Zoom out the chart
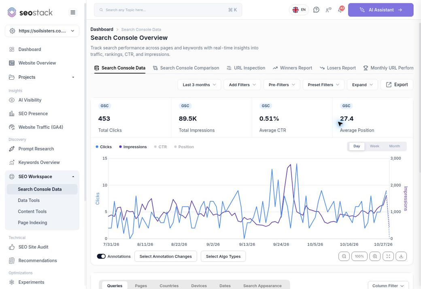 click(344, 256)
